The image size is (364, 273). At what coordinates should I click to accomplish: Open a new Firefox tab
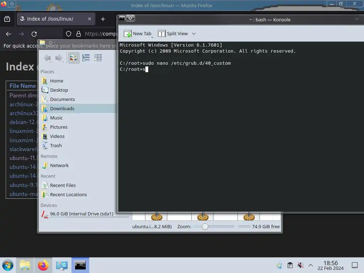[103, 19]
